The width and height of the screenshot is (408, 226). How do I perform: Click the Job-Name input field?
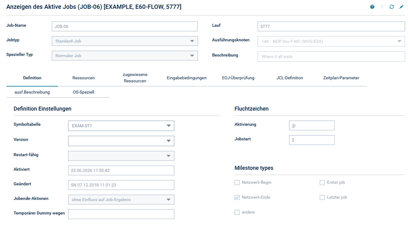coord(125,26)
